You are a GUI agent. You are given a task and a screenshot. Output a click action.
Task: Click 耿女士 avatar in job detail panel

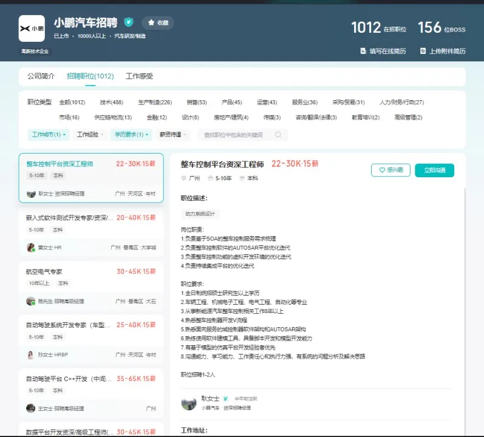pos(189,403)
